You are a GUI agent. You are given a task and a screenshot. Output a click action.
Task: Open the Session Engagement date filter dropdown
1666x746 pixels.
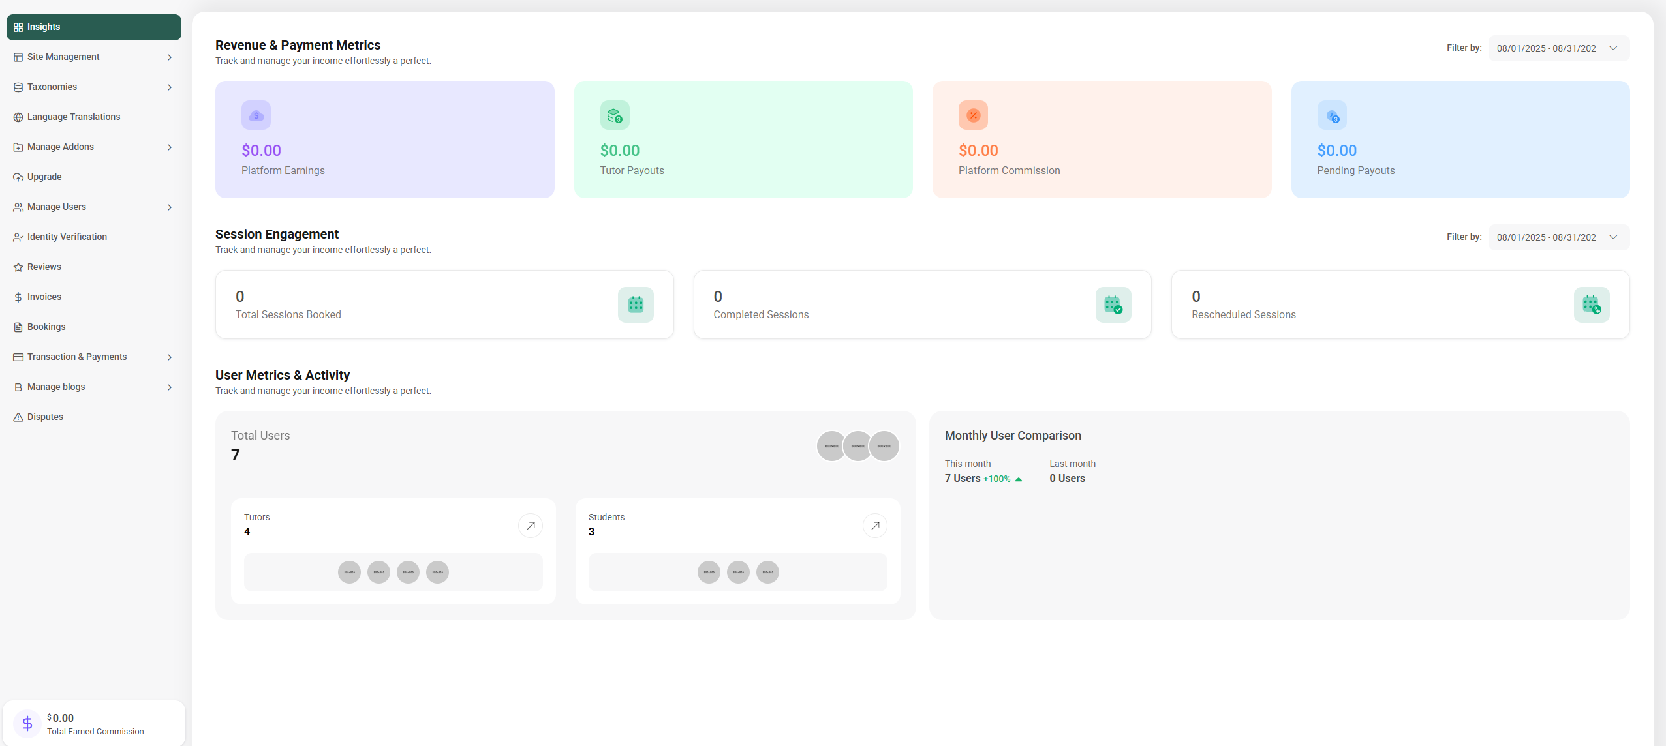[x=1558, y=237]
